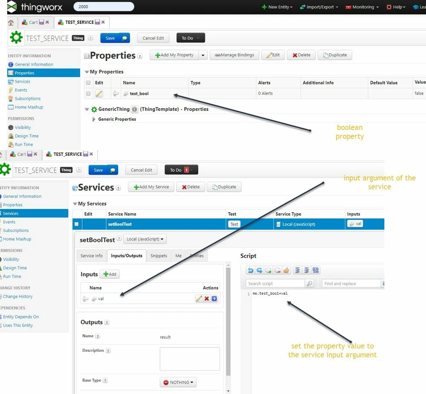Collapse the My Services section
The image size is (426, 394).
(x=75, y=204)
